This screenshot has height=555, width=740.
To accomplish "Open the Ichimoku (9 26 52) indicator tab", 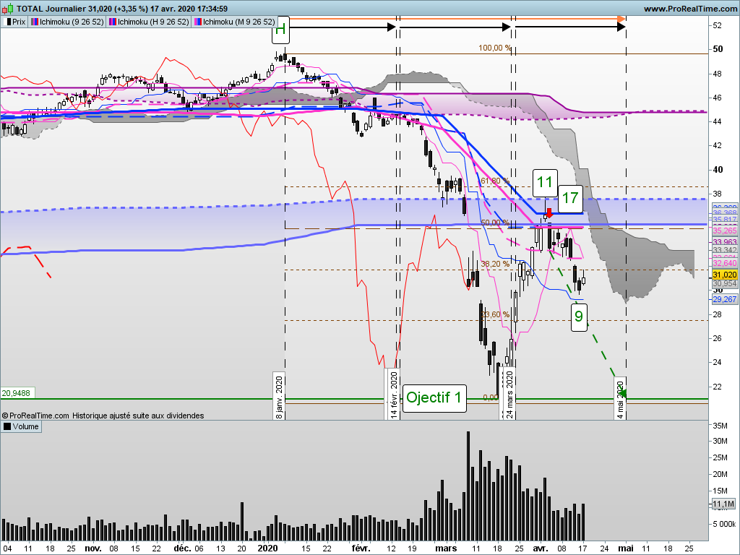I will coord(67,22).
